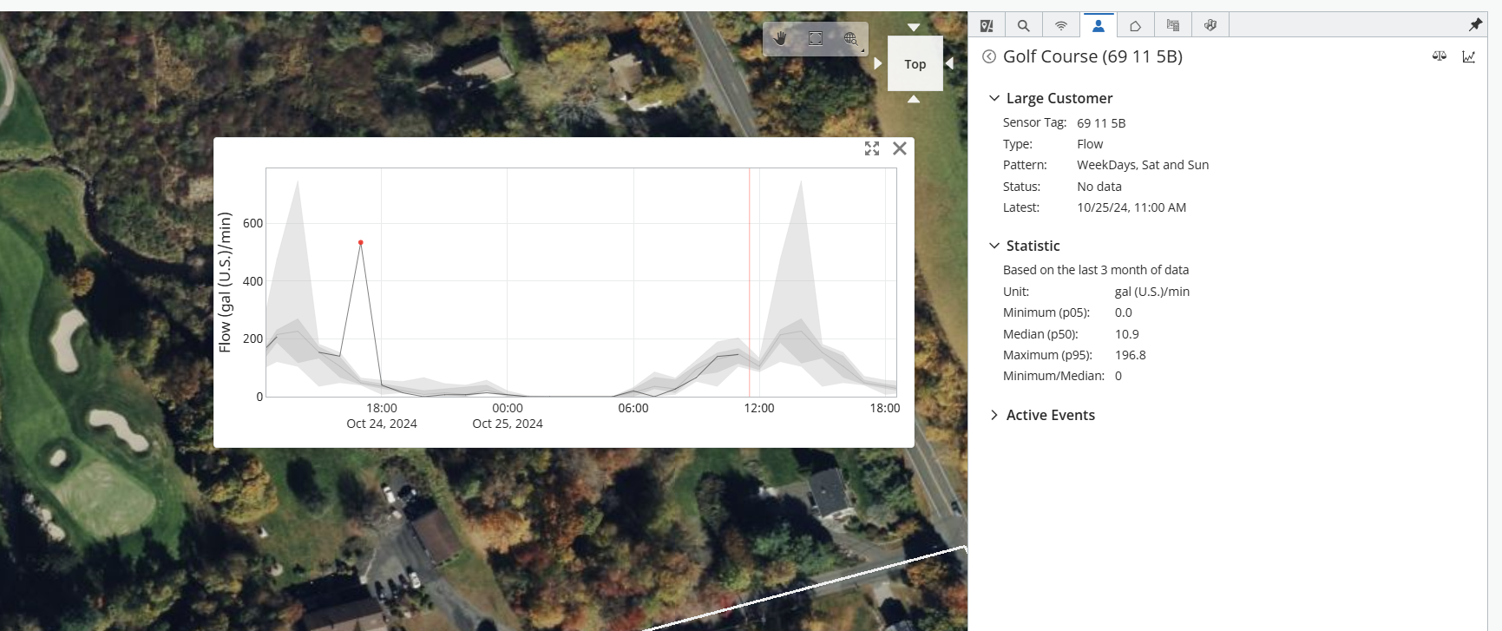Open the globe search zoom tool
Screen dimensions: 1502x631
pos(851,38)
